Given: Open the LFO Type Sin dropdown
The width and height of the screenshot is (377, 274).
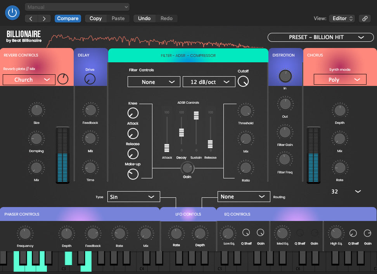Looking at the screenshot, I should (134, 197).
